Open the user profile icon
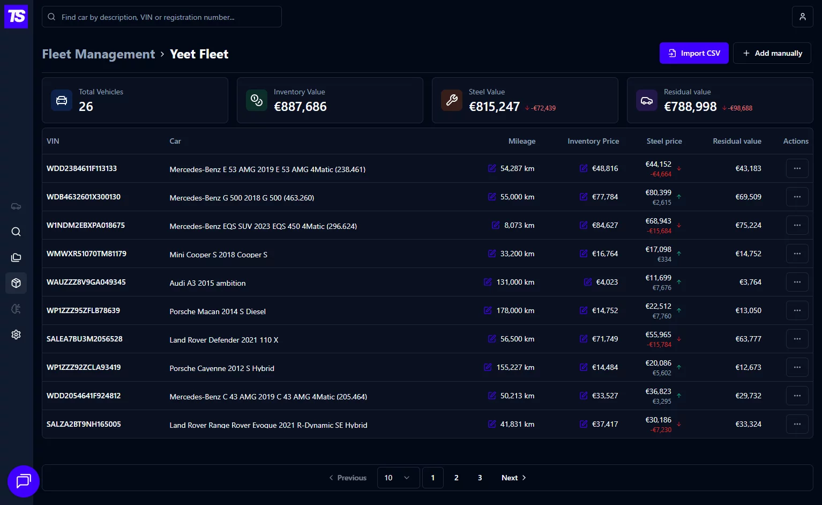 [x=803, y=17]
